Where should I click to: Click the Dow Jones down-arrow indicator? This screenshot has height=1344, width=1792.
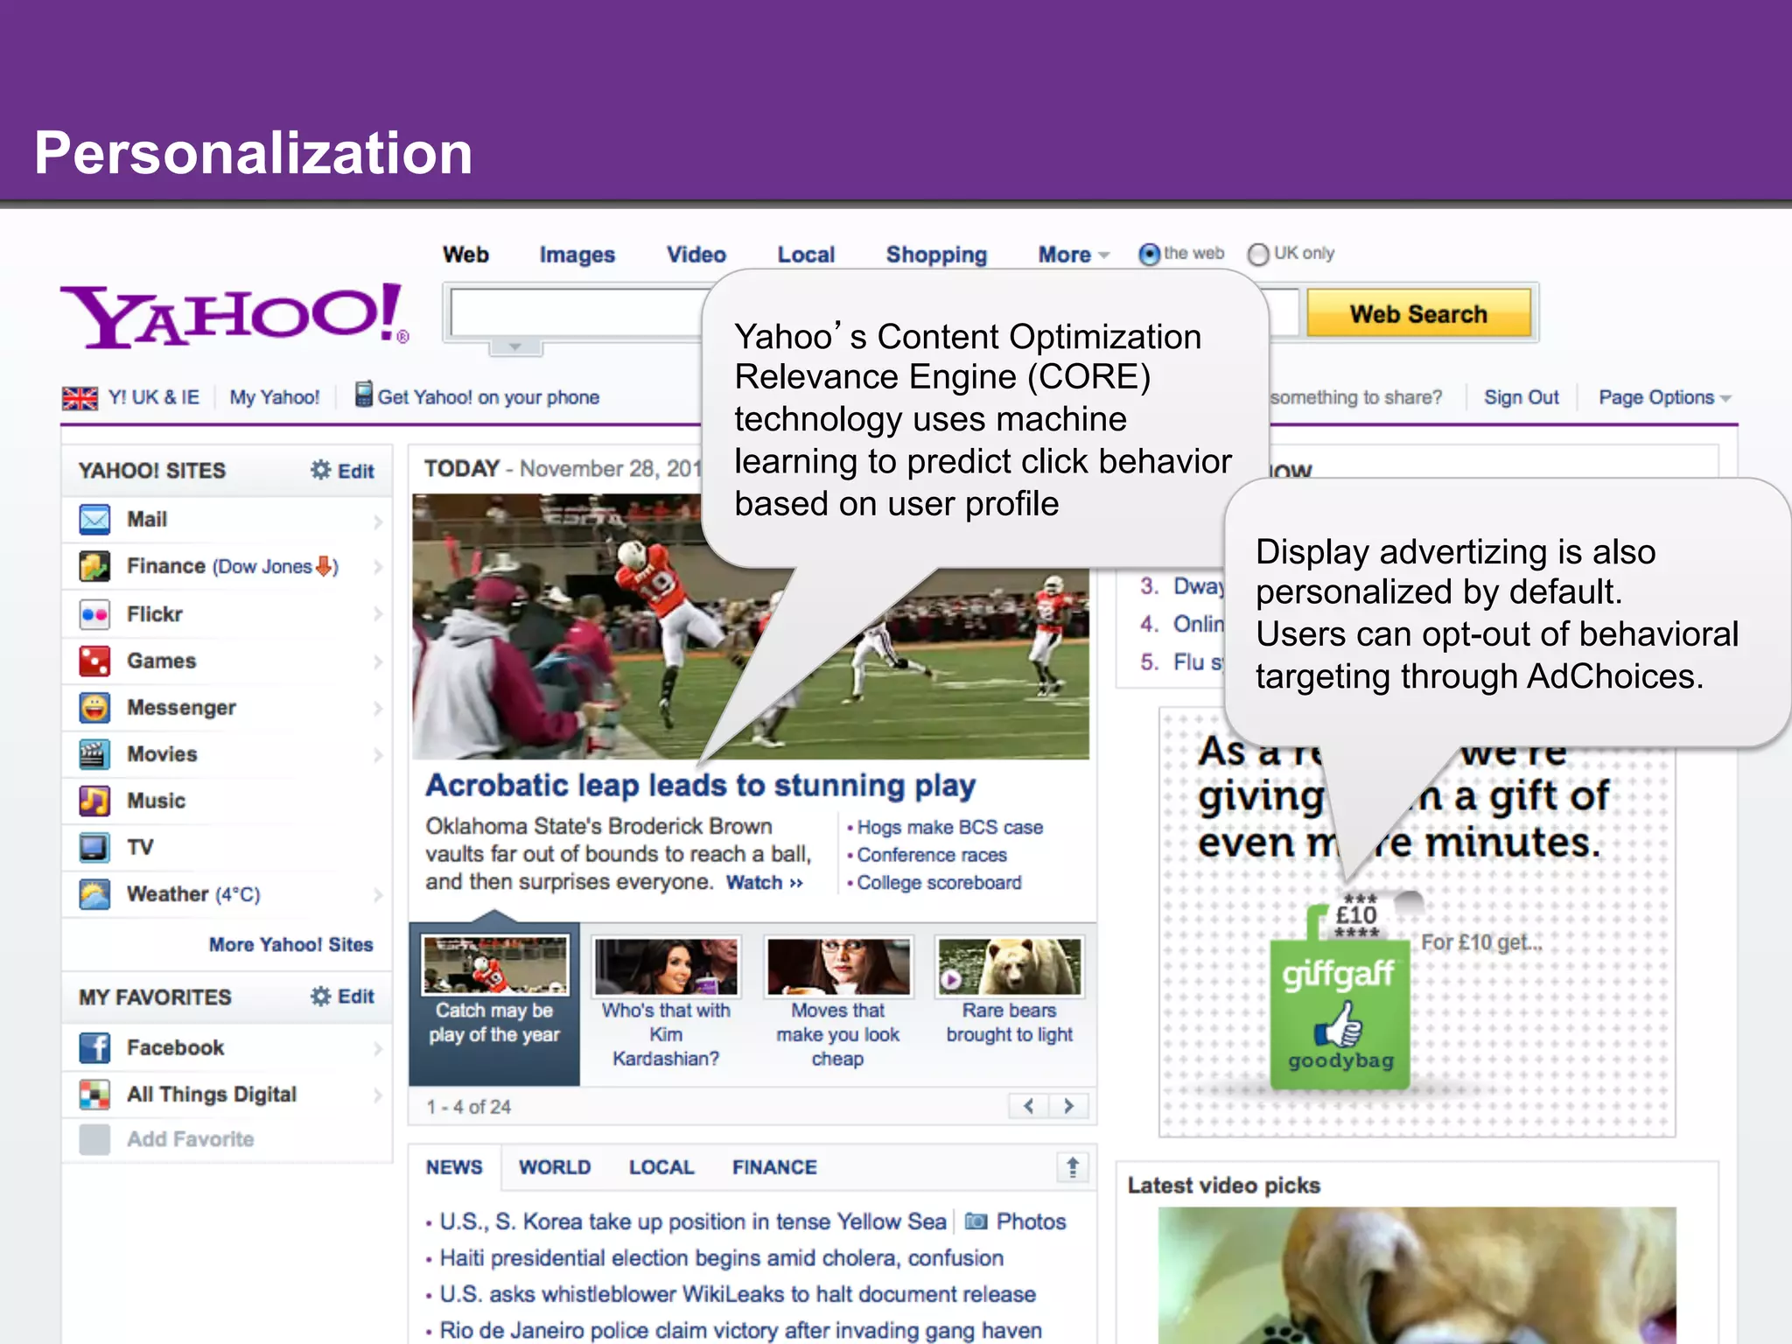coord(324,566)
